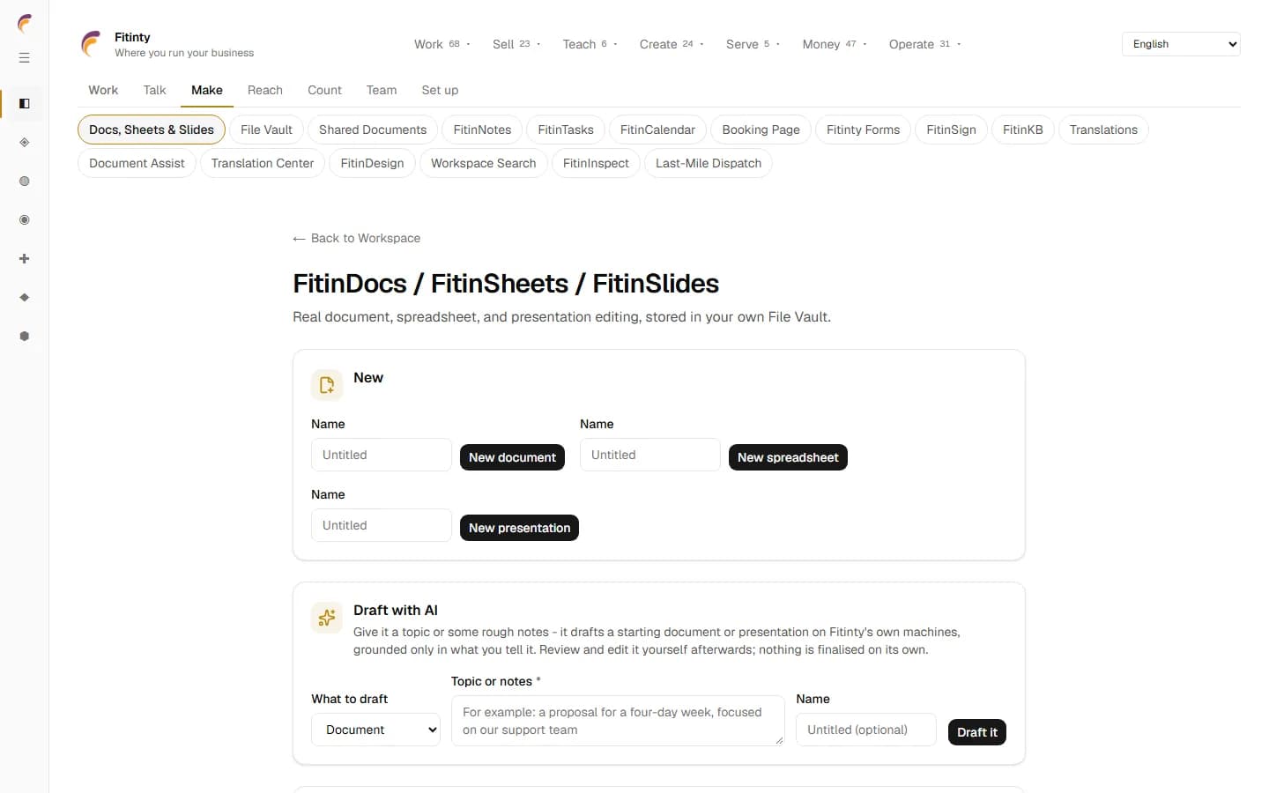Open the Translation Center pill
Screen dimensions: 1269x793
pos(263,163)
